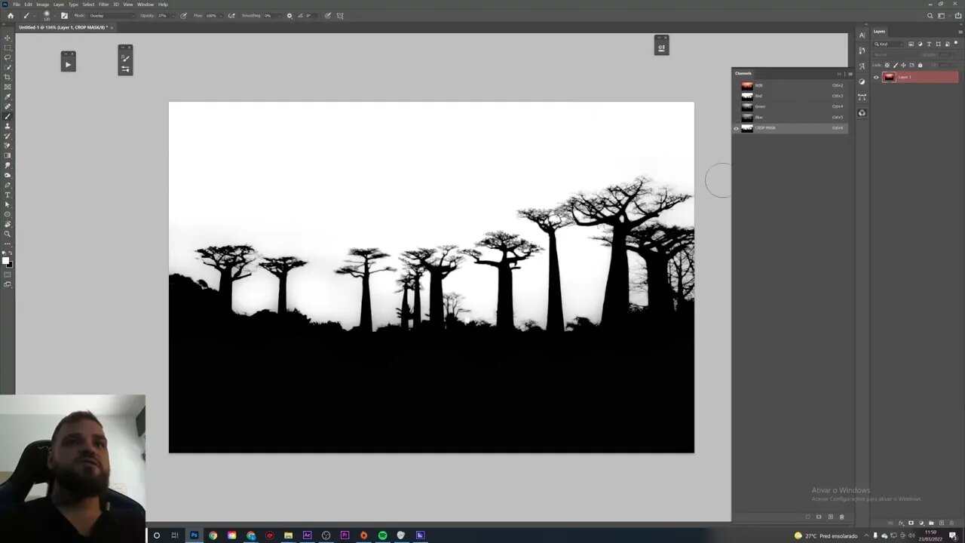Select the Eraser tool
The width and height of the screenshot is (965, 543).
tap(8, 146)
